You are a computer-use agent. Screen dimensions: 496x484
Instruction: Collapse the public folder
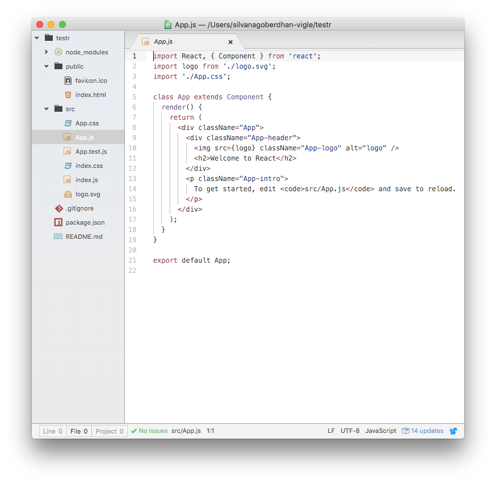coord(47,66)
